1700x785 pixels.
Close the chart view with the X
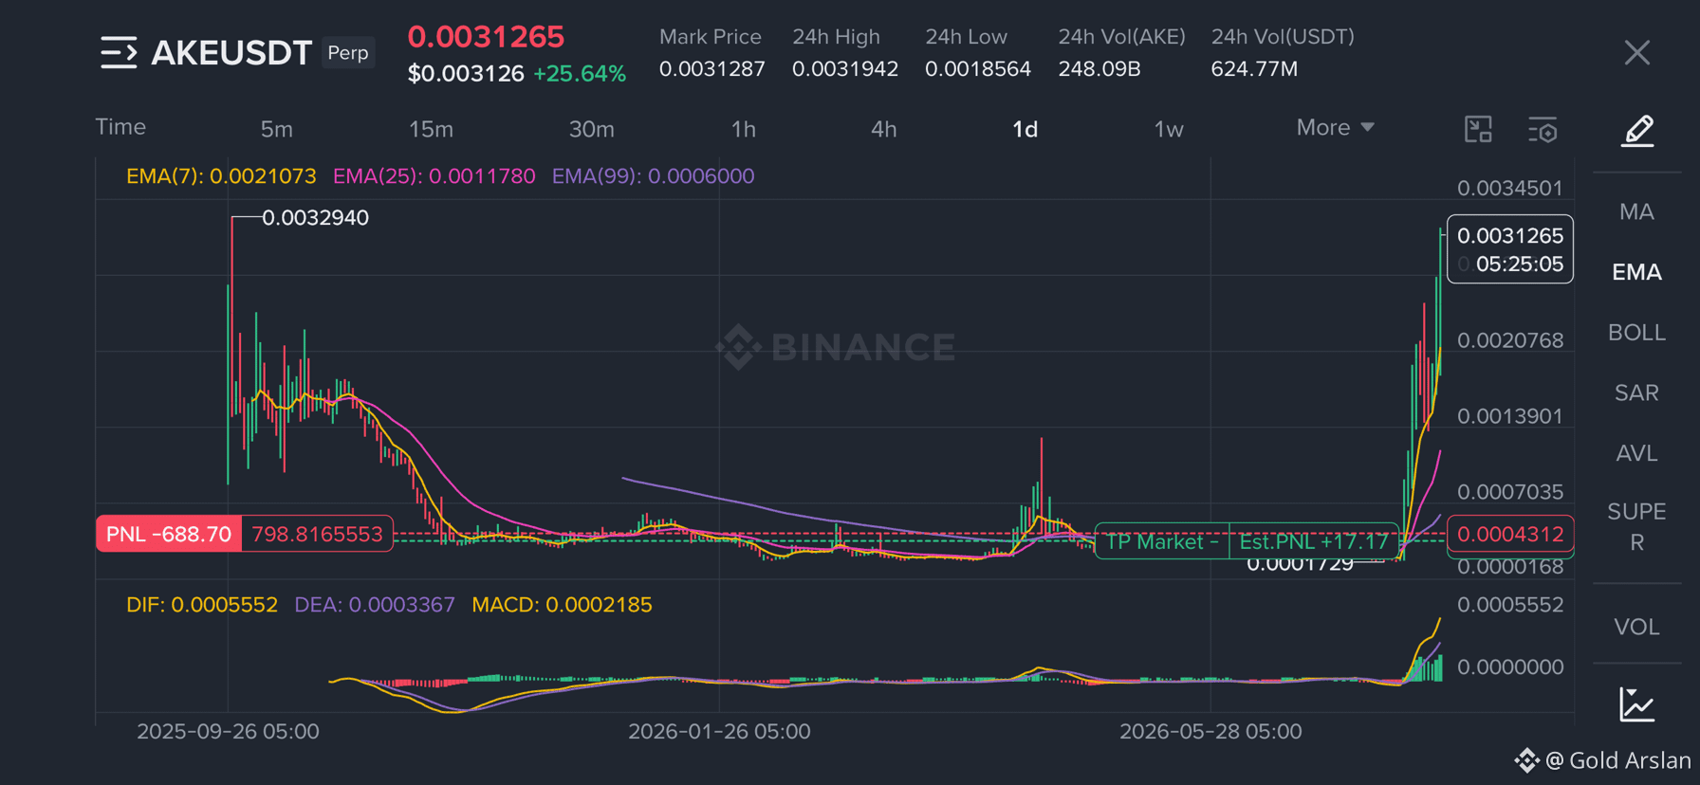coord(1637,53)
